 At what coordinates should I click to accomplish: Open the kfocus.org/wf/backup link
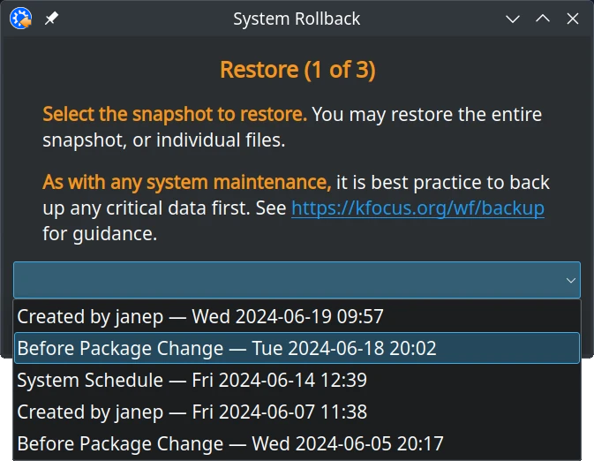417,208
